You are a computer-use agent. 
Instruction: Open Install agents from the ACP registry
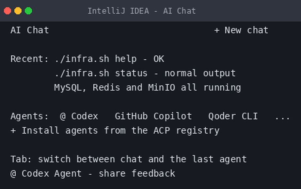click(x=115, y=131)
